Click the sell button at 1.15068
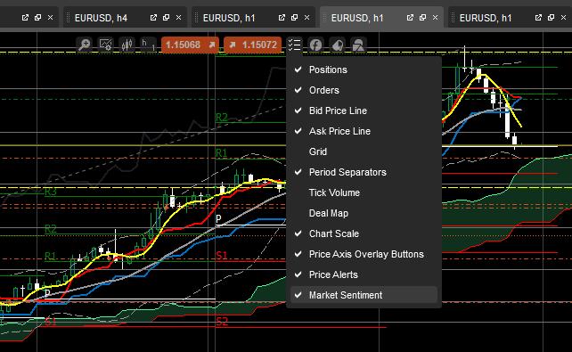This screenshot has width=572, height=352. click(x=190, y=45)
